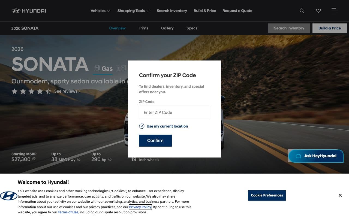Screen dimensions: 349x218
Task: Switch to the Specs tab
Action: pos(192,28)
